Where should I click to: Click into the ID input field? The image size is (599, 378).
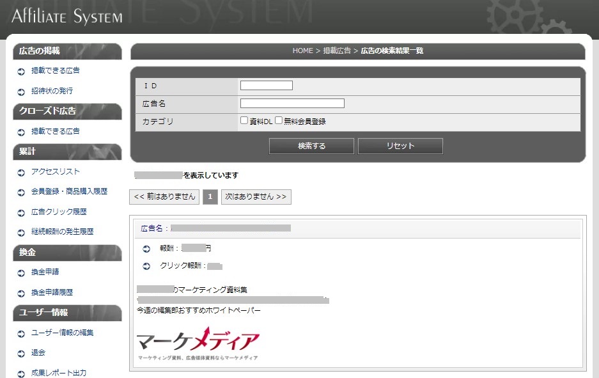click(x=266, y=86)
